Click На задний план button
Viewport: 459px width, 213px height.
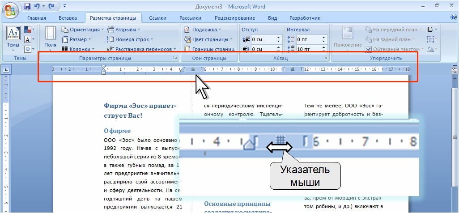[x=390, y=39]
